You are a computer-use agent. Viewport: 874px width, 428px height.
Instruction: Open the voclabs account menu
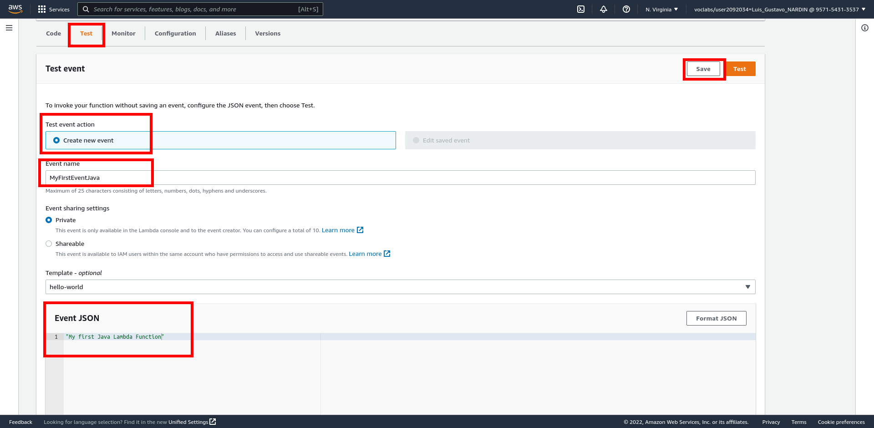(x=779, y=9)
